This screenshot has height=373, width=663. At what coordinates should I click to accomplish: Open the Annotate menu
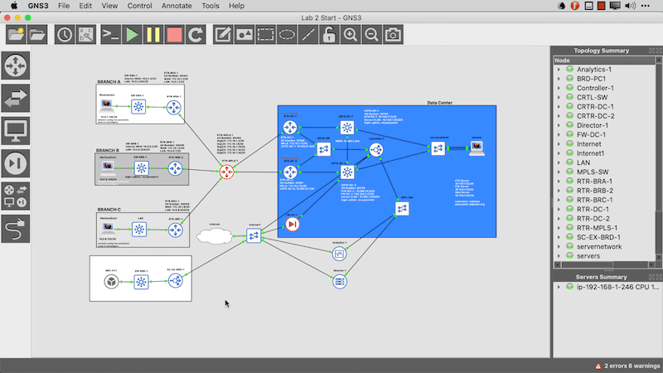pyautogui.click(x=177, y=6)
